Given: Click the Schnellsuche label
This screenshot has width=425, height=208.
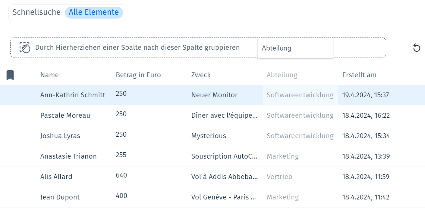Looking at the screenshot, I should click(x=36, y=12).
